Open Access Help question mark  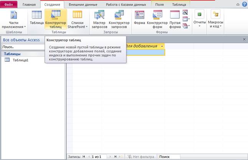coord(245,5)
